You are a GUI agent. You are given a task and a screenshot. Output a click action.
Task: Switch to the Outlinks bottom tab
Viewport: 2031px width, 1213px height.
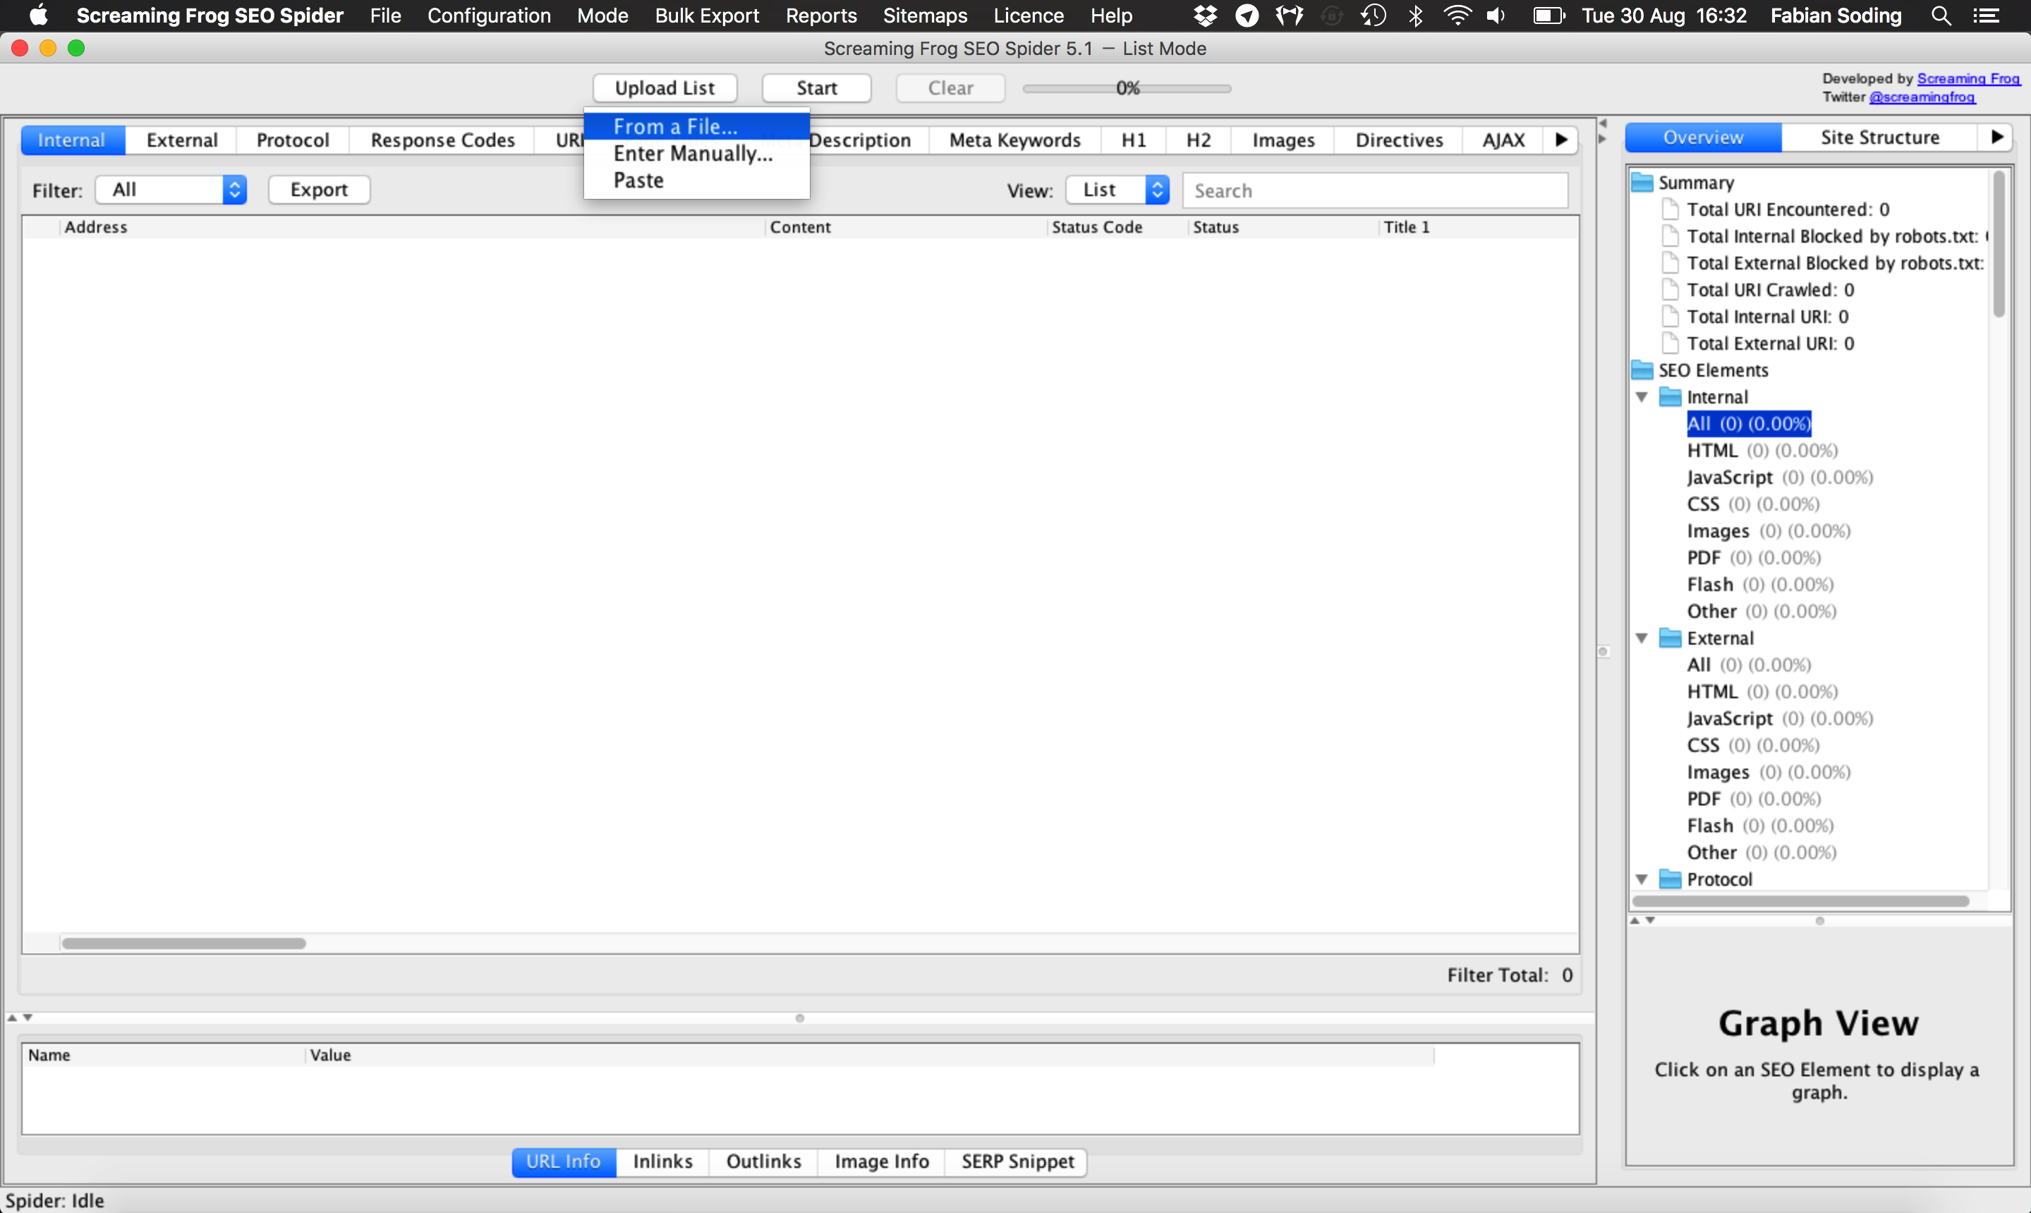click(763, 1162)
